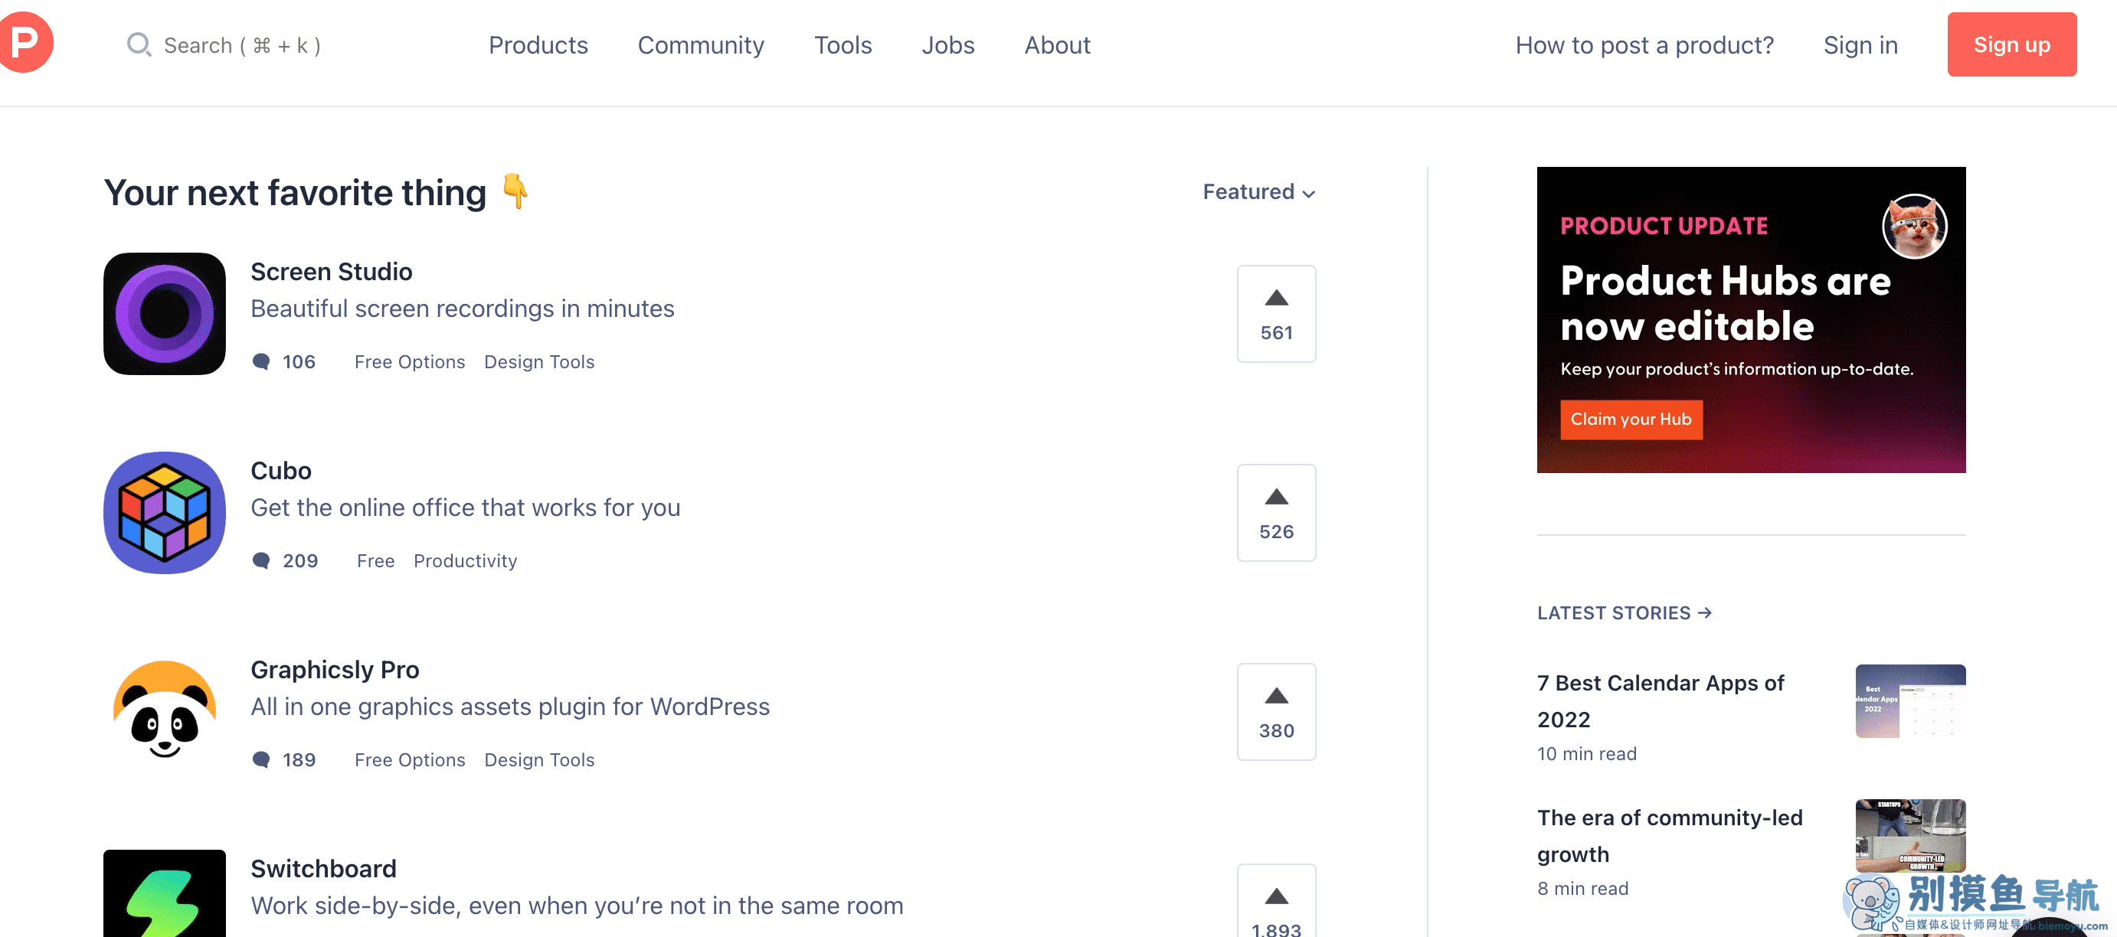Click the Claim your Hub button

point(1631,420)
